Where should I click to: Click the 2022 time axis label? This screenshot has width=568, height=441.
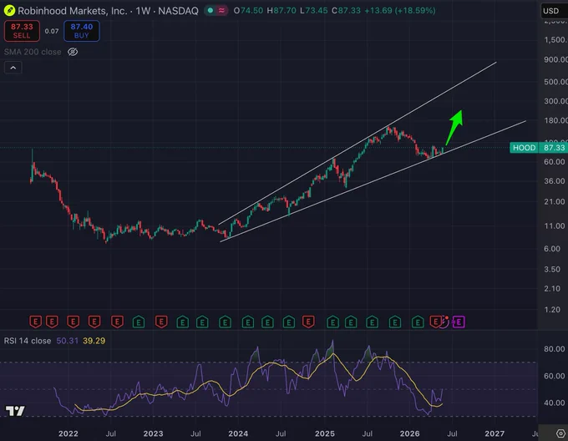68,433
